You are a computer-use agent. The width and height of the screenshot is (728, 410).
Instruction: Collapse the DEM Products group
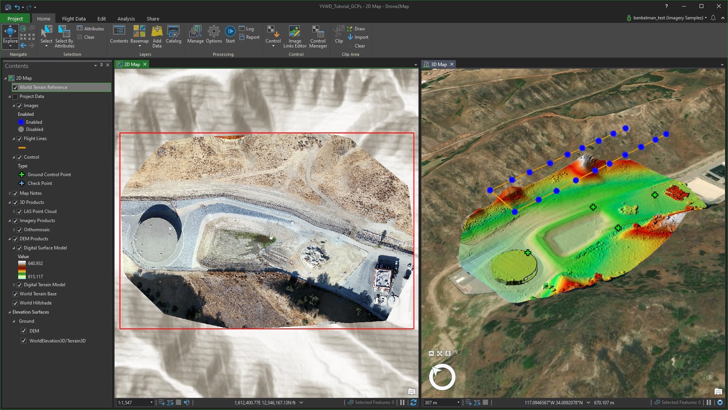point(10,239)
